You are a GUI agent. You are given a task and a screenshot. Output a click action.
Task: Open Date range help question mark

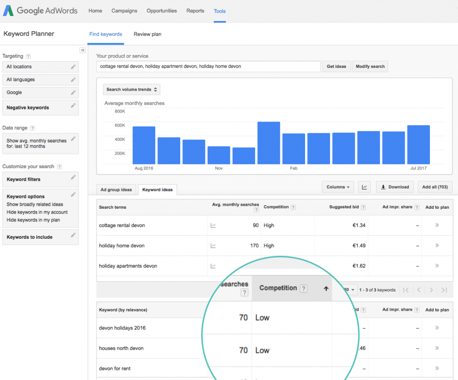[x=33, y=128]
